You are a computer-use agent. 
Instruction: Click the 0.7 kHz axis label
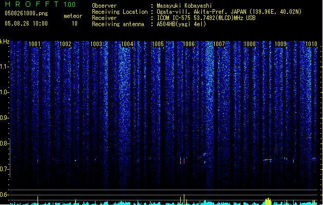point(4,169)
